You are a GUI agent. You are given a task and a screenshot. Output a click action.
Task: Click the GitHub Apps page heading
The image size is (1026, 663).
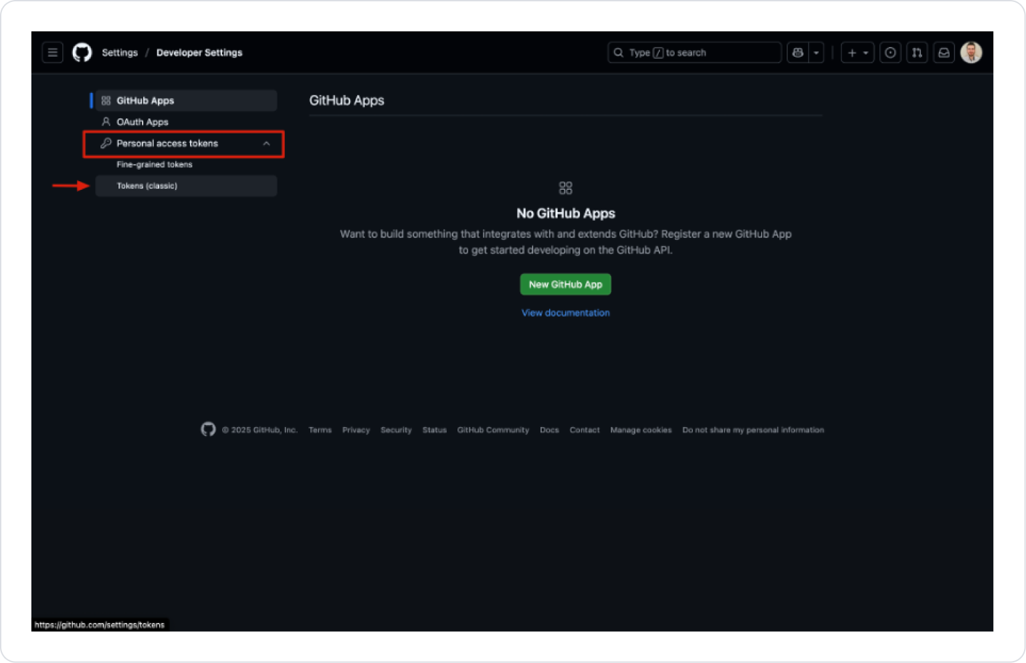point(346,100)
